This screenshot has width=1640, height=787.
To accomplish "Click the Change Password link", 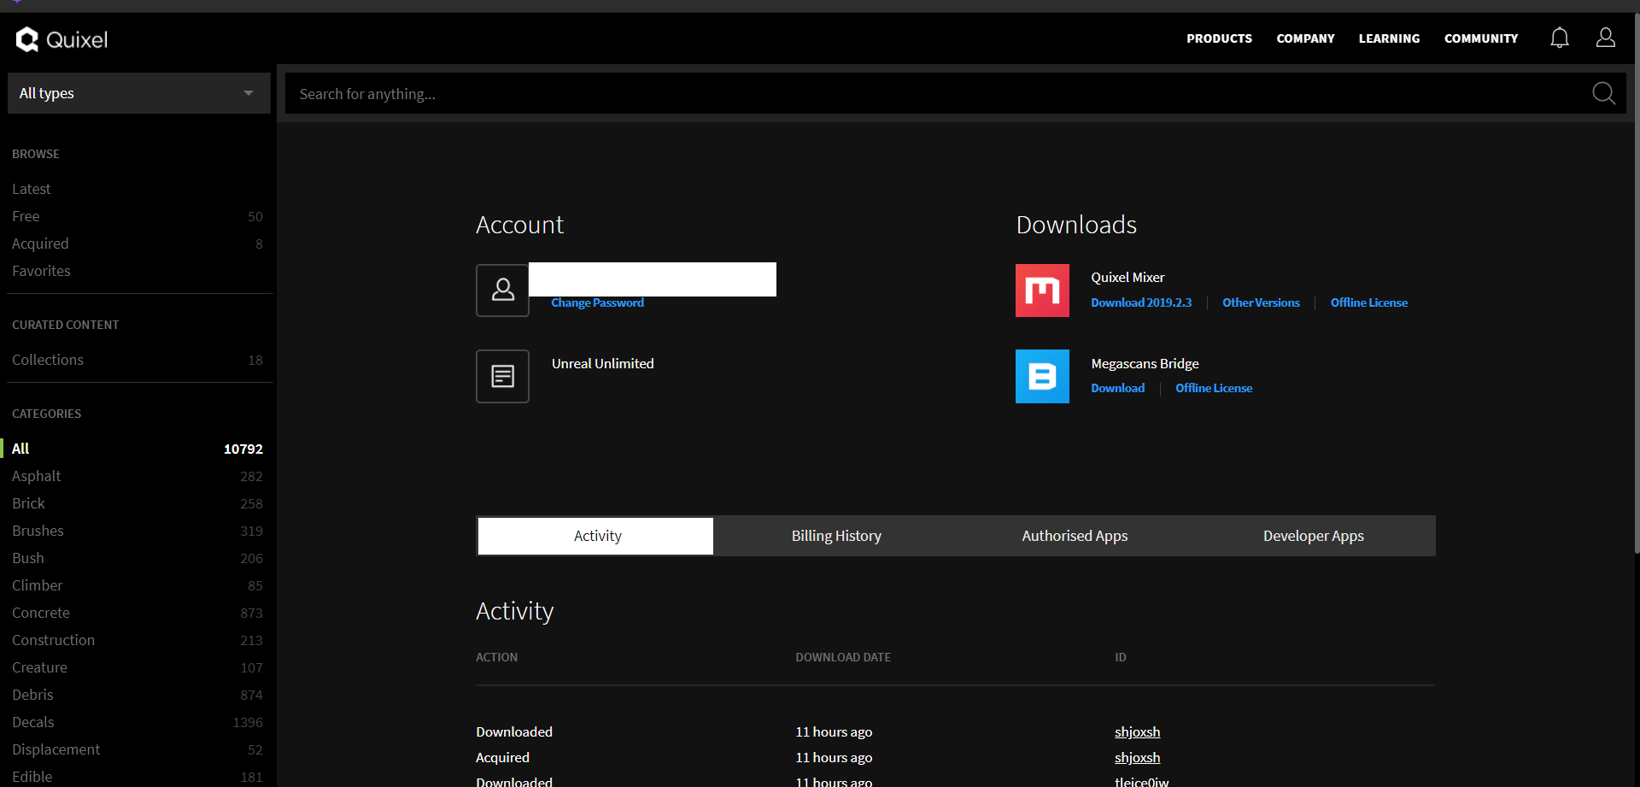I will [597, 302].
